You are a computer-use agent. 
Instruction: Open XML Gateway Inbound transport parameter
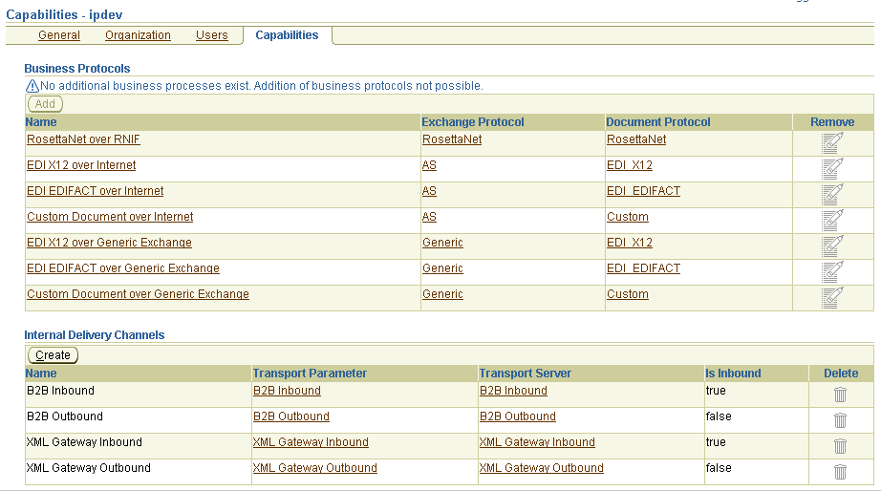click(311, 442)
